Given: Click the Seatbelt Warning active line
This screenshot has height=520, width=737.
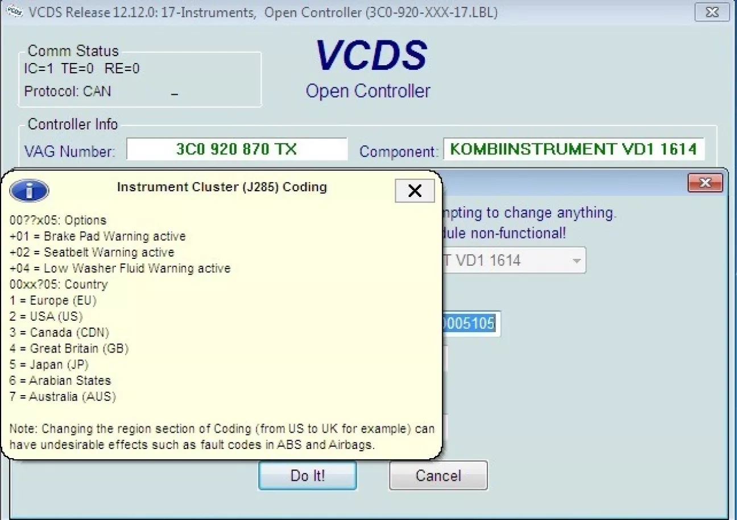Looking at the screenshot, I should [92, 252].
